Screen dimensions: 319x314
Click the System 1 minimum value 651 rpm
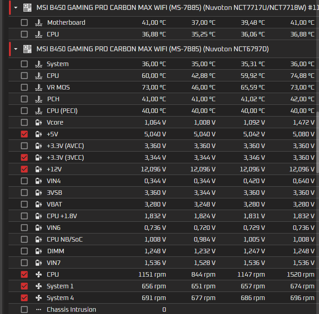click(x=203, y=286)
